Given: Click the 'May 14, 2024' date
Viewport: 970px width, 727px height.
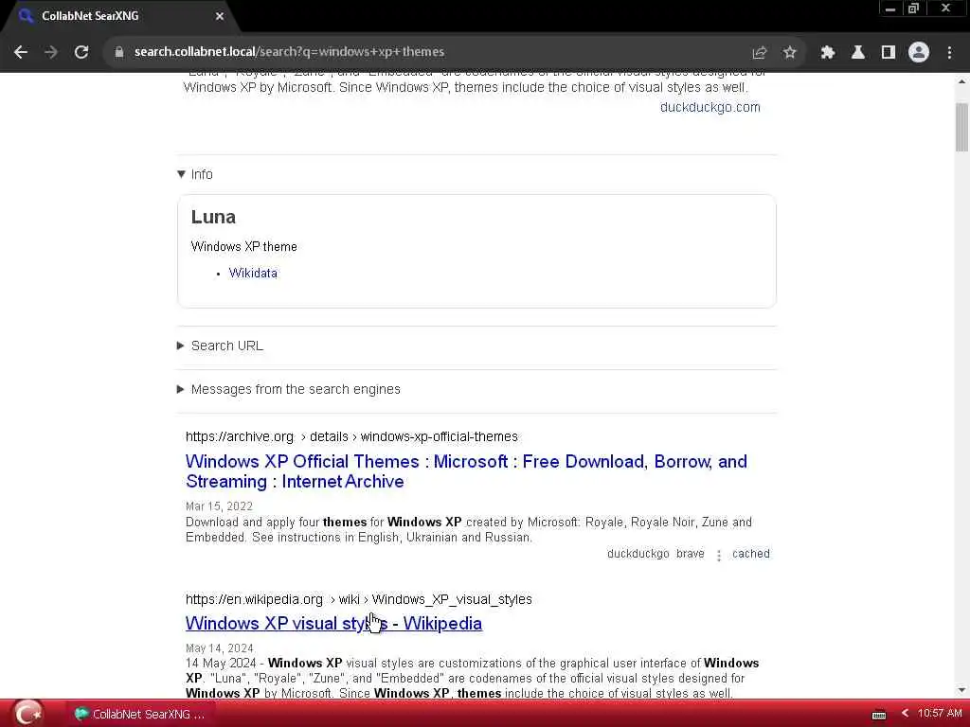Looking at the screenshot, I should pyautogui.click(x=220, y=648).
